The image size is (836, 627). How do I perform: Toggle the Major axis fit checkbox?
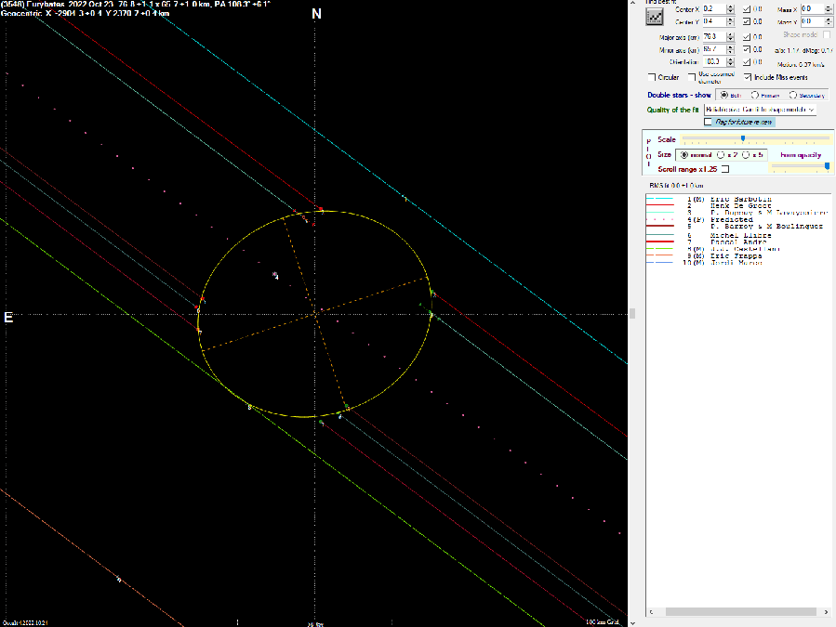pos(746,36)
